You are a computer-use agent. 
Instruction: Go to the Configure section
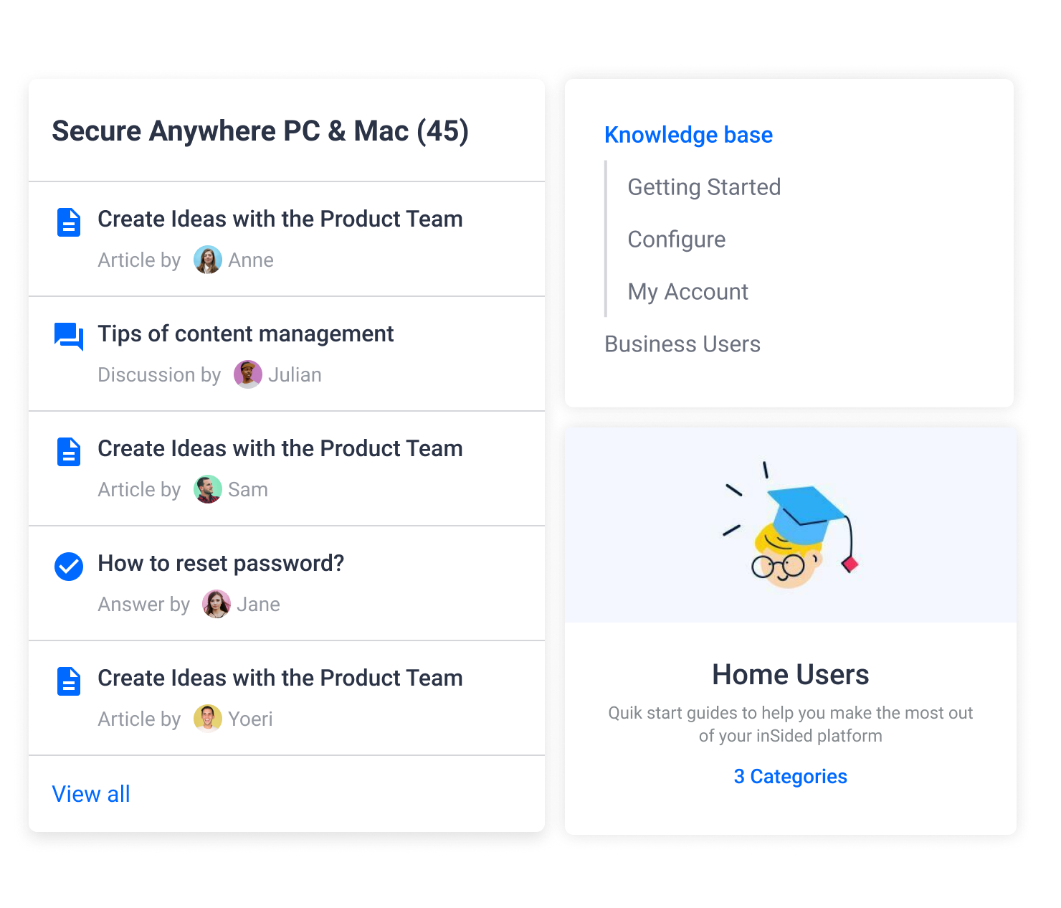pos(676,240)
